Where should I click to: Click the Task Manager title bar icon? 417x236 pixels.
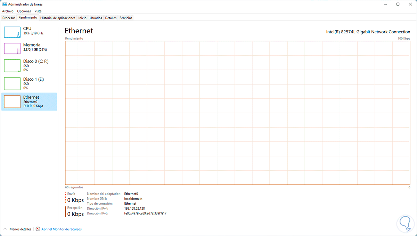4,4
